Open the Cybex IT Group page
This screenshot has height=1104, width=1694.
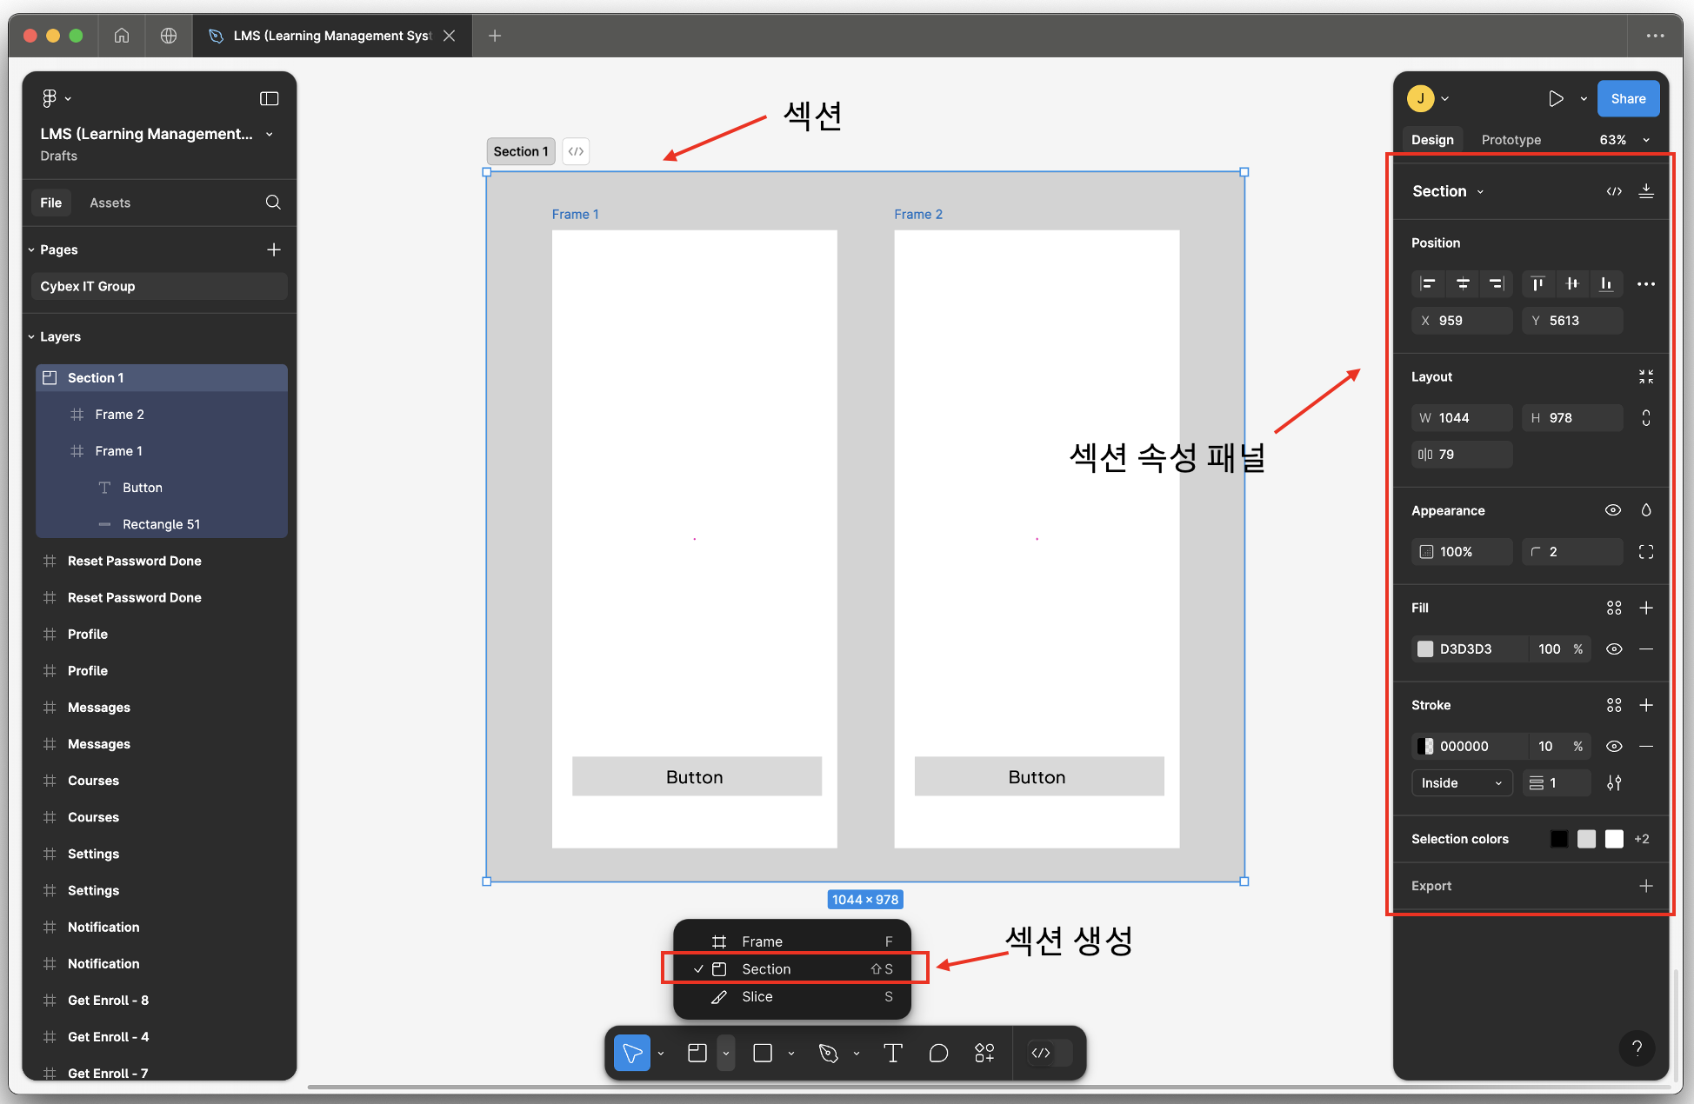pyautogui.click(x=87, y=286)
